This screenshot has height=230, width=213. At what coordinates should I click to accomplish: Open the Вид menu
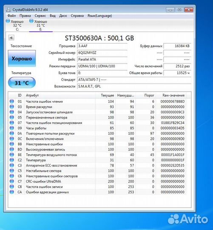point(53,16)
